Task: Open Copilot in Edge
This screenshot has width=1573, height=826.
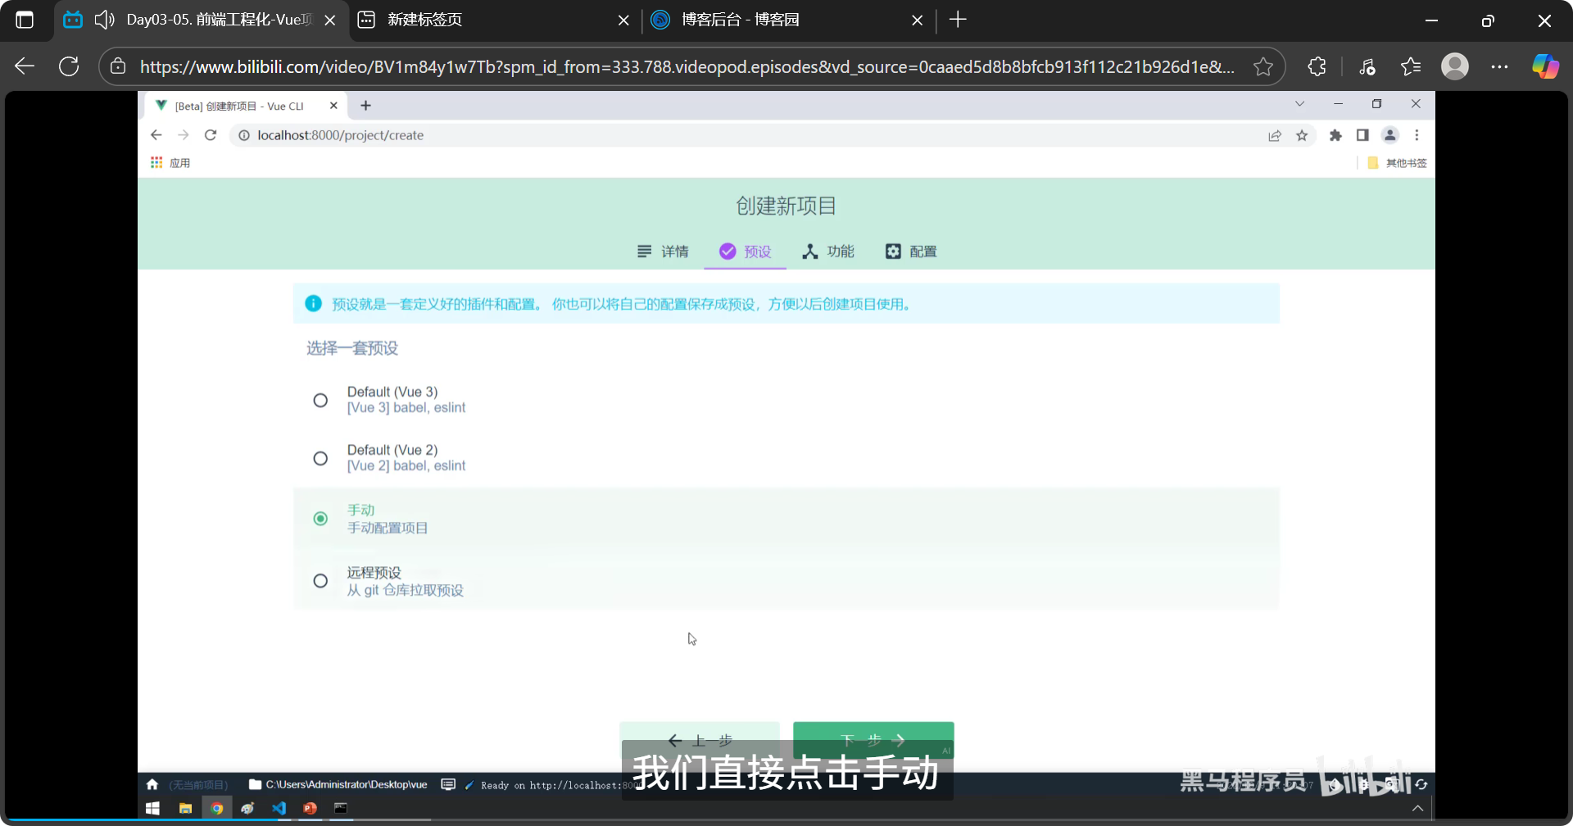Action: (x=1545, y=66)
